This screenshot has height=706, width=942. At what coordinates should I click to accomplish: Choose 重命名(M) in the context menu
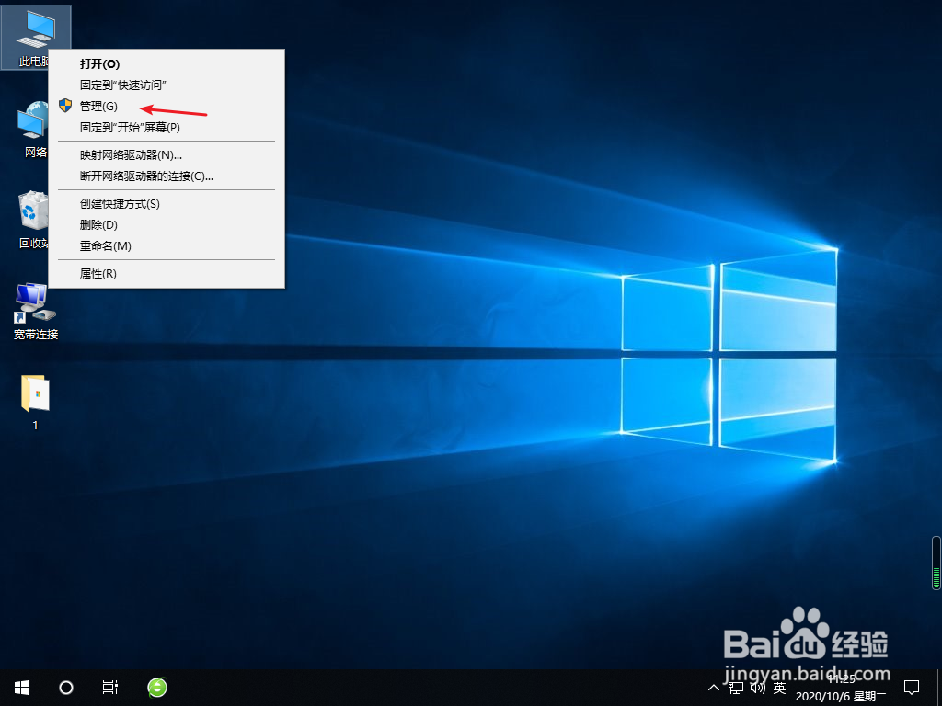(x=167, y=245)
